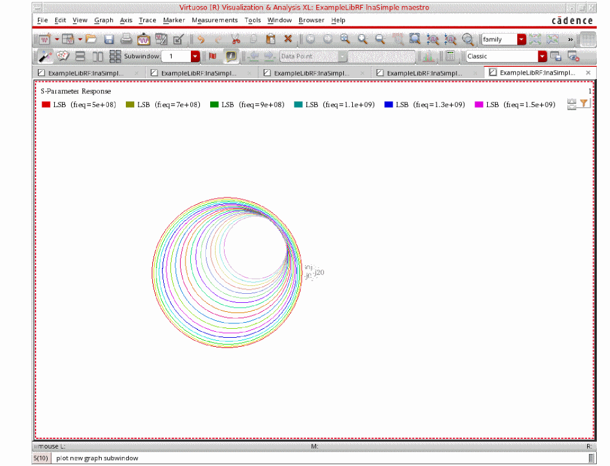Click LSB freq=9e+08 legend label
The width and height of the screenshot is (610, 466).
coord(252,105)
